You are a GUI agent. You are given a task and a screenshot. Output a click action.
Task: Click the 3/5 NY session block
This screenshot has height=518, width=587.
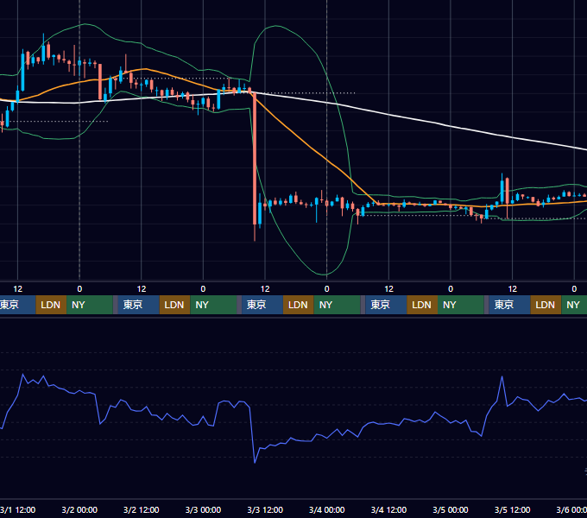(574, 305)
